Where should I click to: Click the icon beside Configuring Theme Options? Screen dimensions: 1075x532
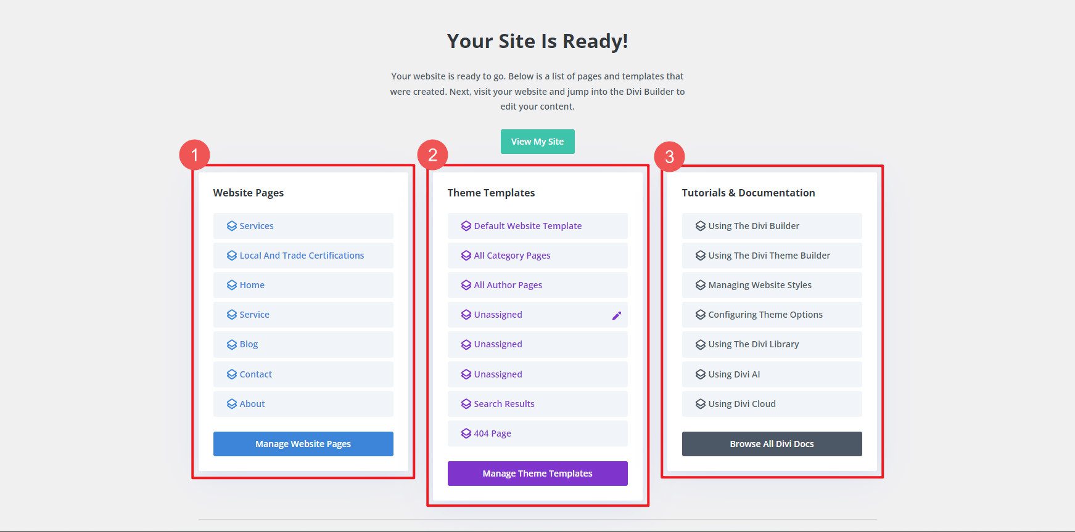701,315
